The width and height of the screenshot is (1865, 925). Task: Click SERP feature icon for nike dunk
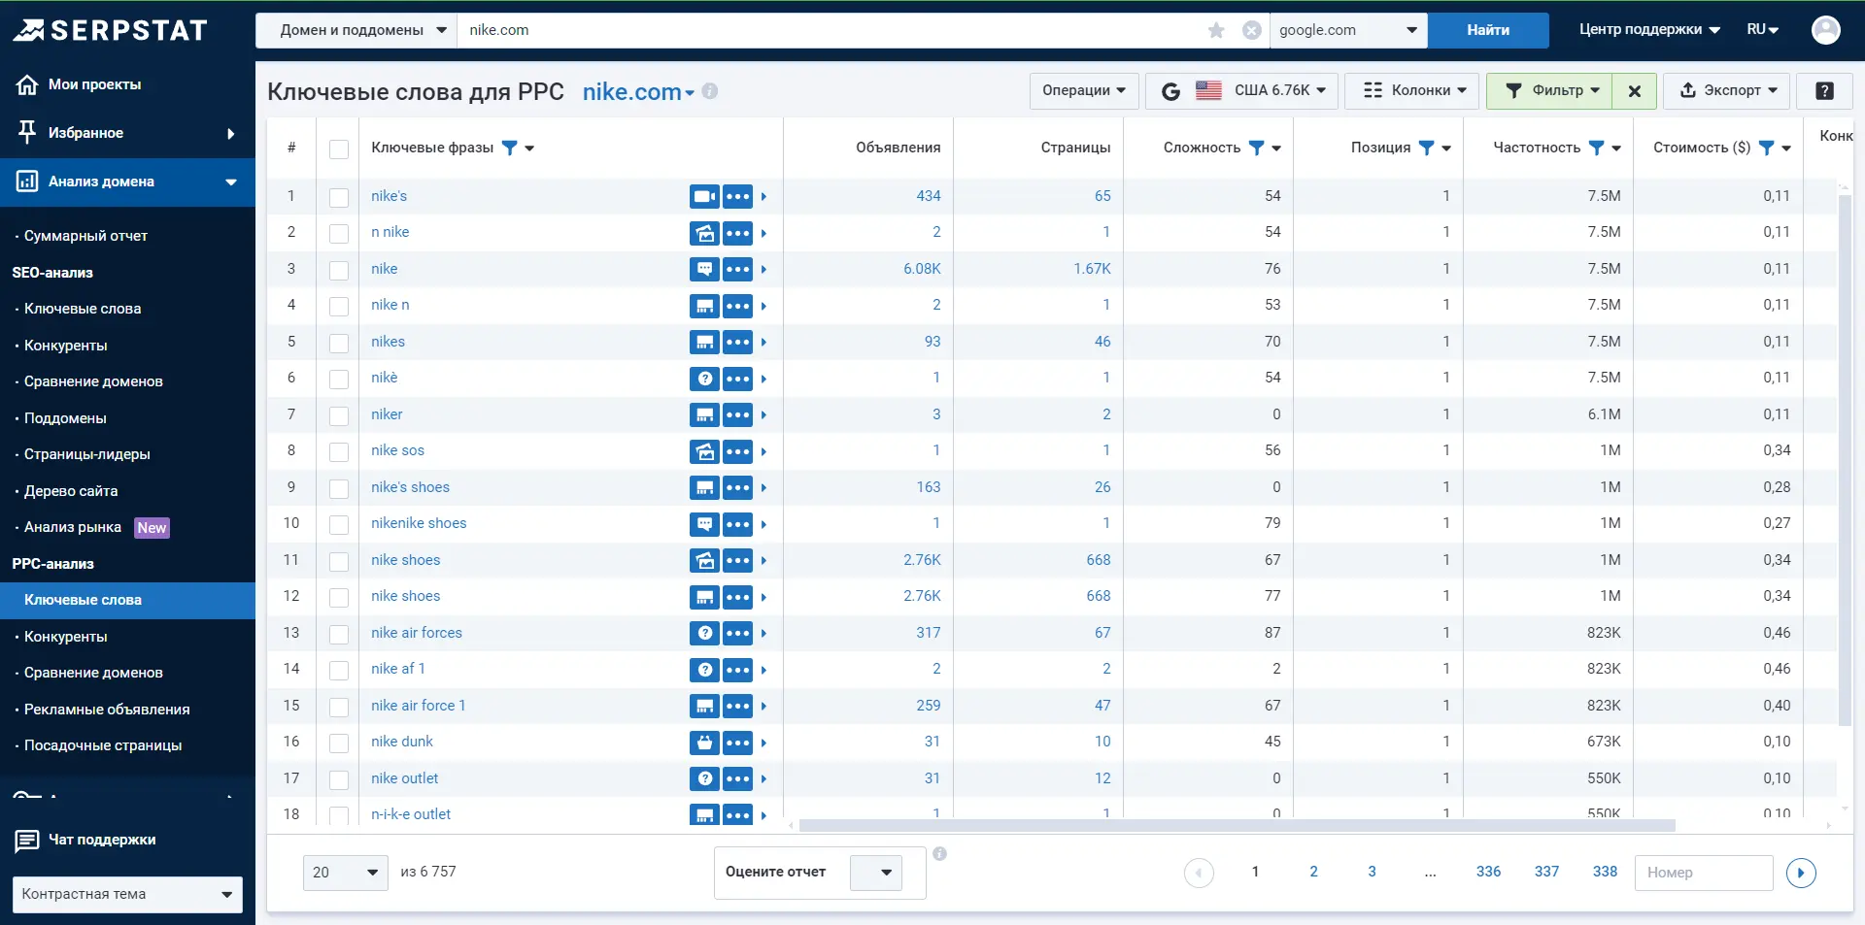(704, 743)
